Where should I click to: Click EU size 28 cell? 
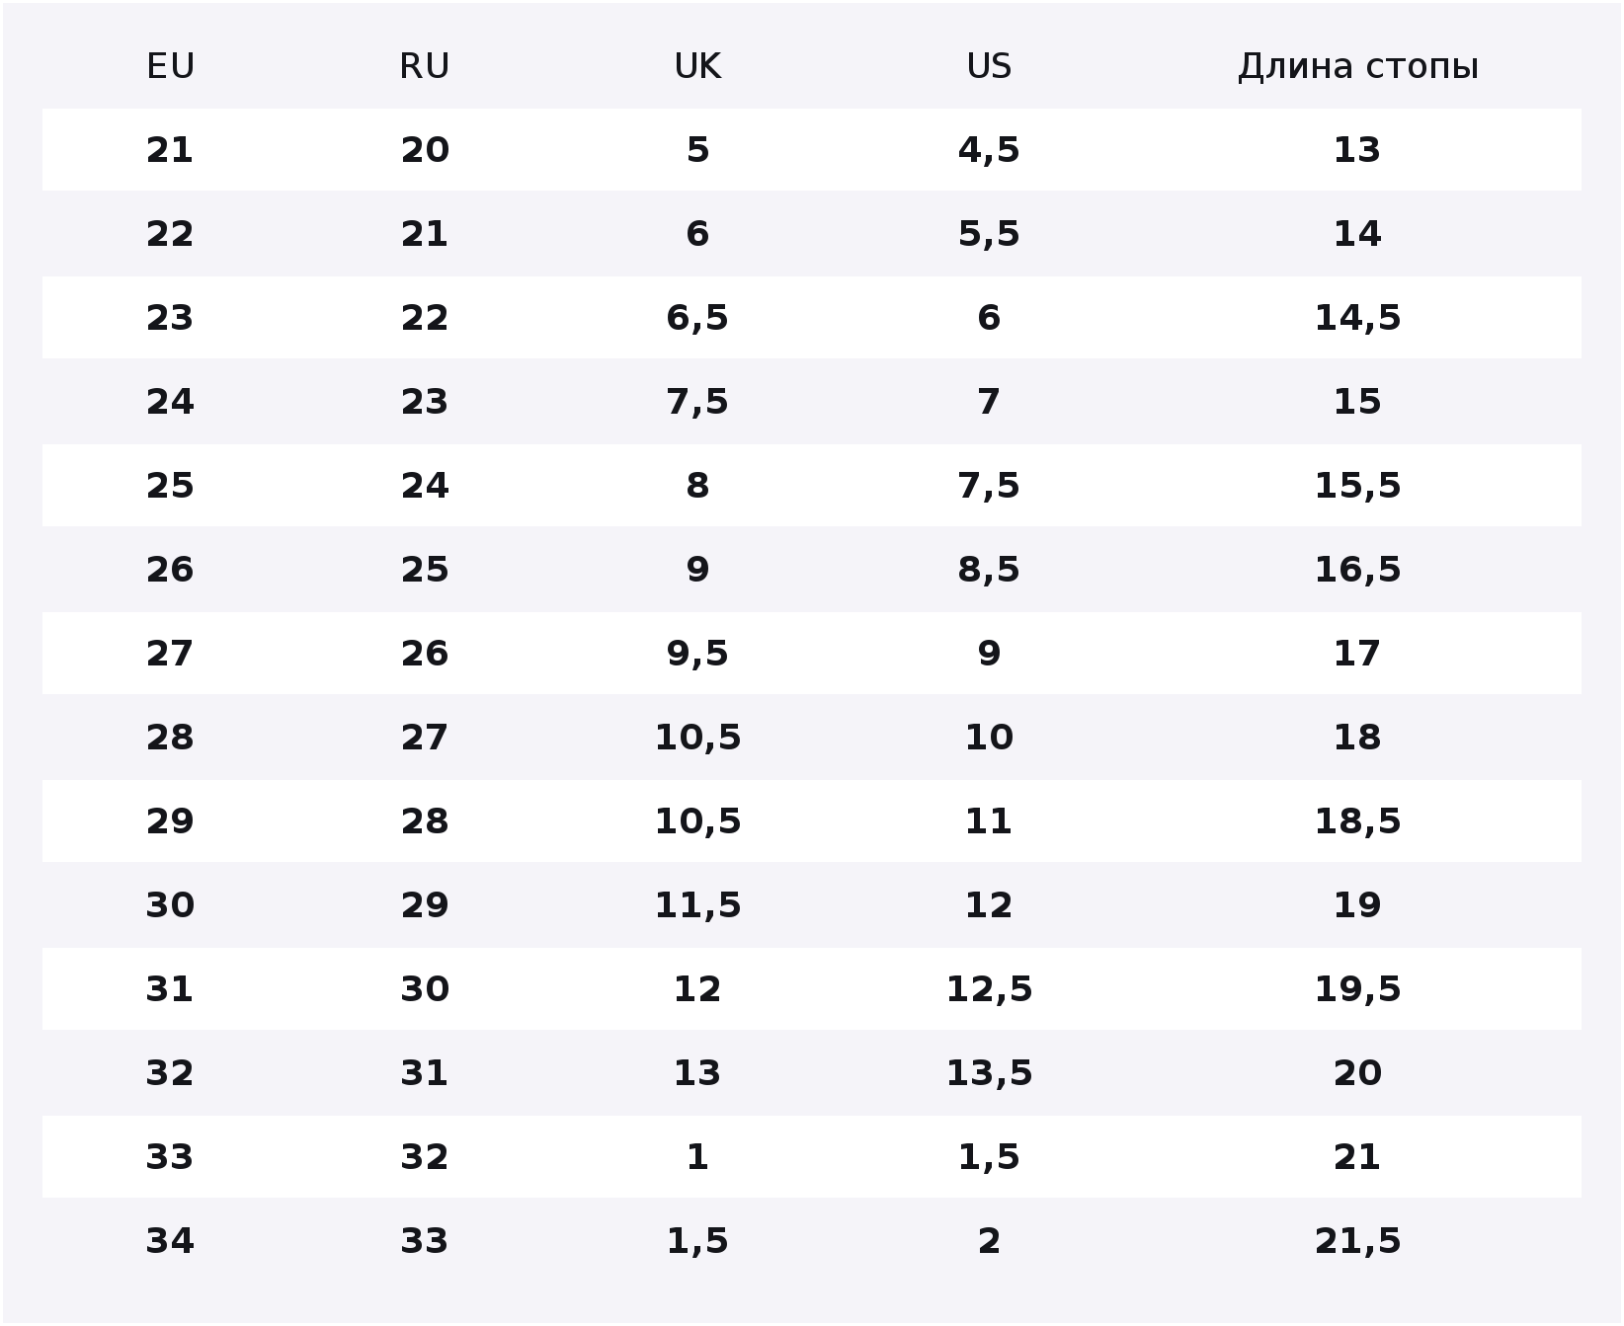coord(170,738)
